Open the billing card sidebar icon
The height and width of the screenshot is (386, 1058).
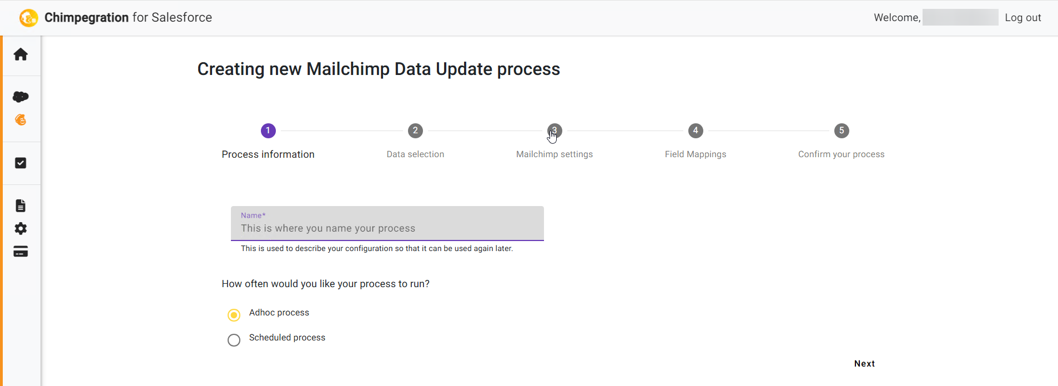(21, 252)
